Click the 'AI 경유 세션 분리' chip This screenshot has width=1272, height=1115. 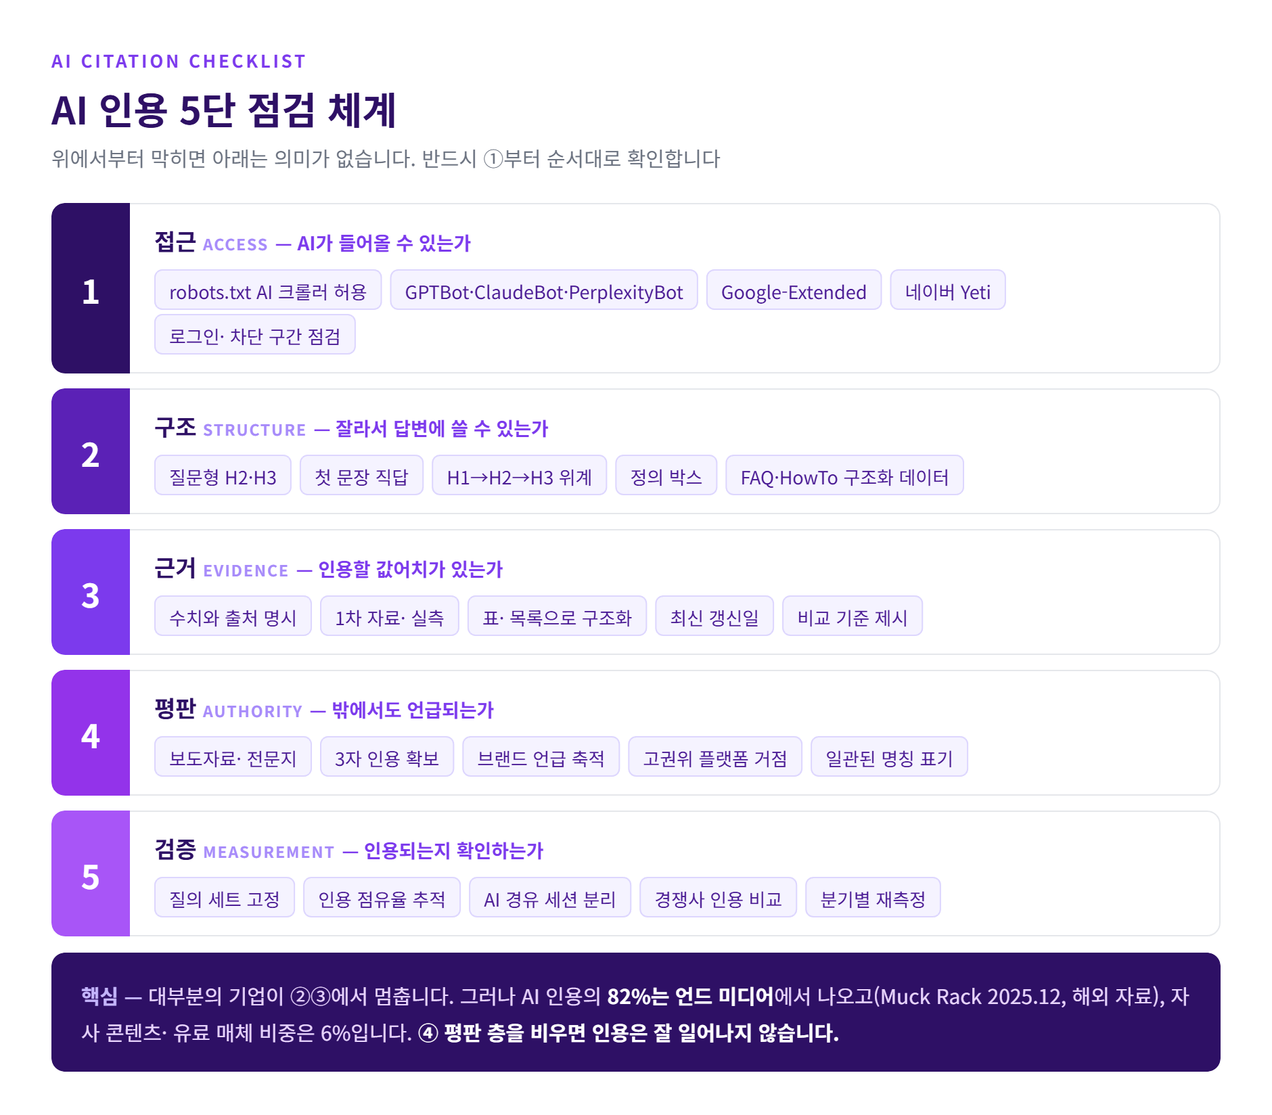549,897
